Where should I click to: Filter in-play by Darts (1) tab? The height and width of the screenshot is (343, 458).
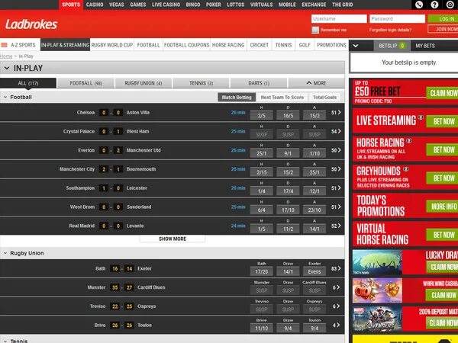click(259, 83)
